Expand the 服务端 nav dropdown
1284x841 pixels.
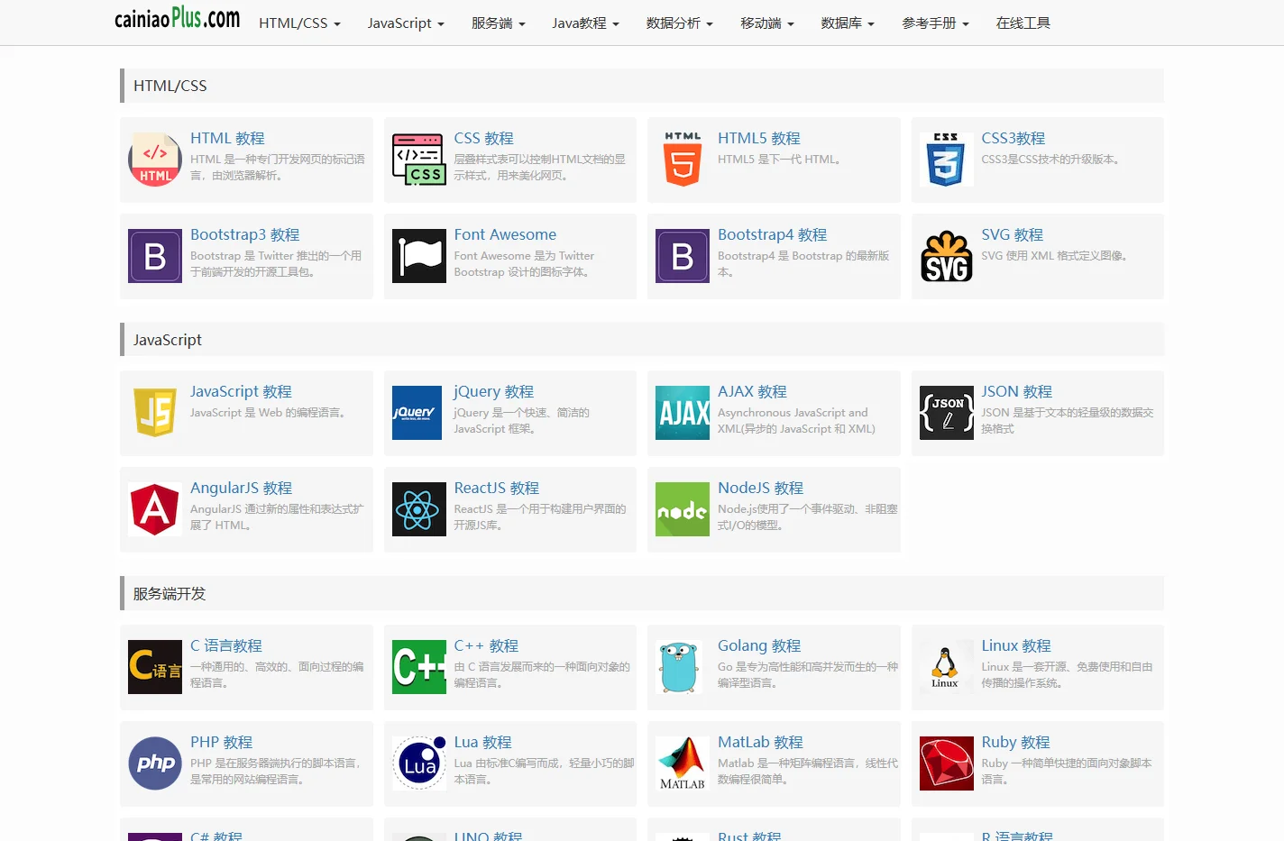(x=498, y=23)
